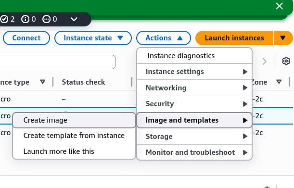Open the Launch instances split arrow
Image resolution: width=294 pixels, height=188 pixels.
pyautogui.click(x=283, y=38)
